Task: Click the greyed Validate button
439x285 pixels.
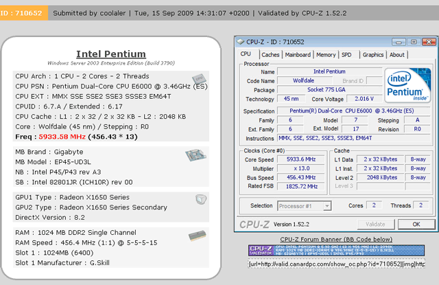Action: [x=375, y=224]
